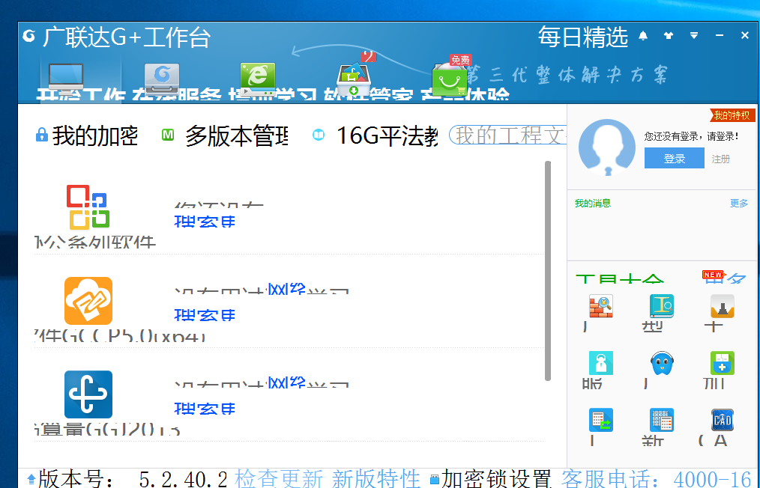
Task: Click the 登录 login button
Action: (x=675, y=159)
